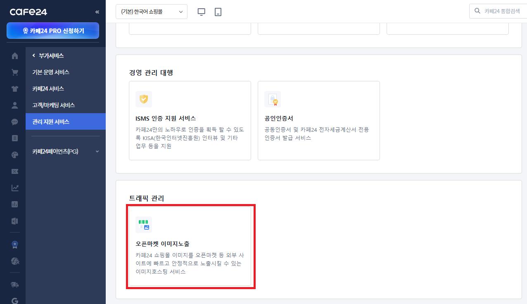The height and width of the screenshot is (304, 527).
Task: Click the ISMS description mentioning KISA
Action: tap(190, 138)
